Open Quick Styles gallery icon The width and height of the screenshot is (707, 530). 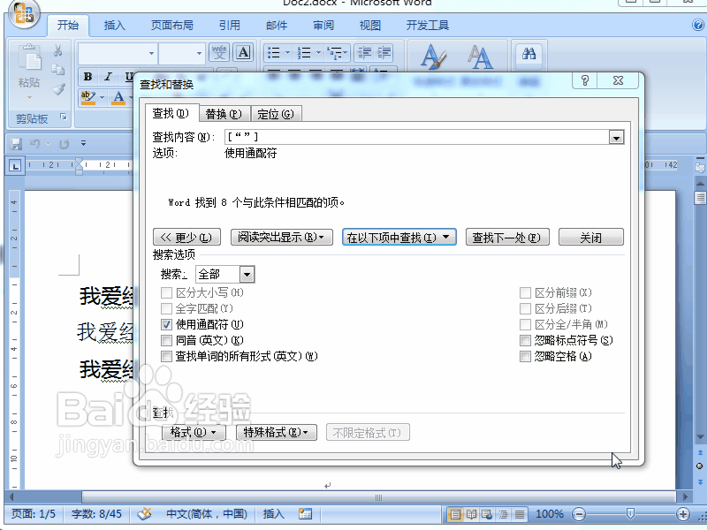coord(433,57)
